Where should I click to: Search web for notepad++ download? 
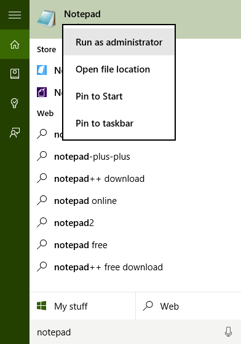(135, 179)
